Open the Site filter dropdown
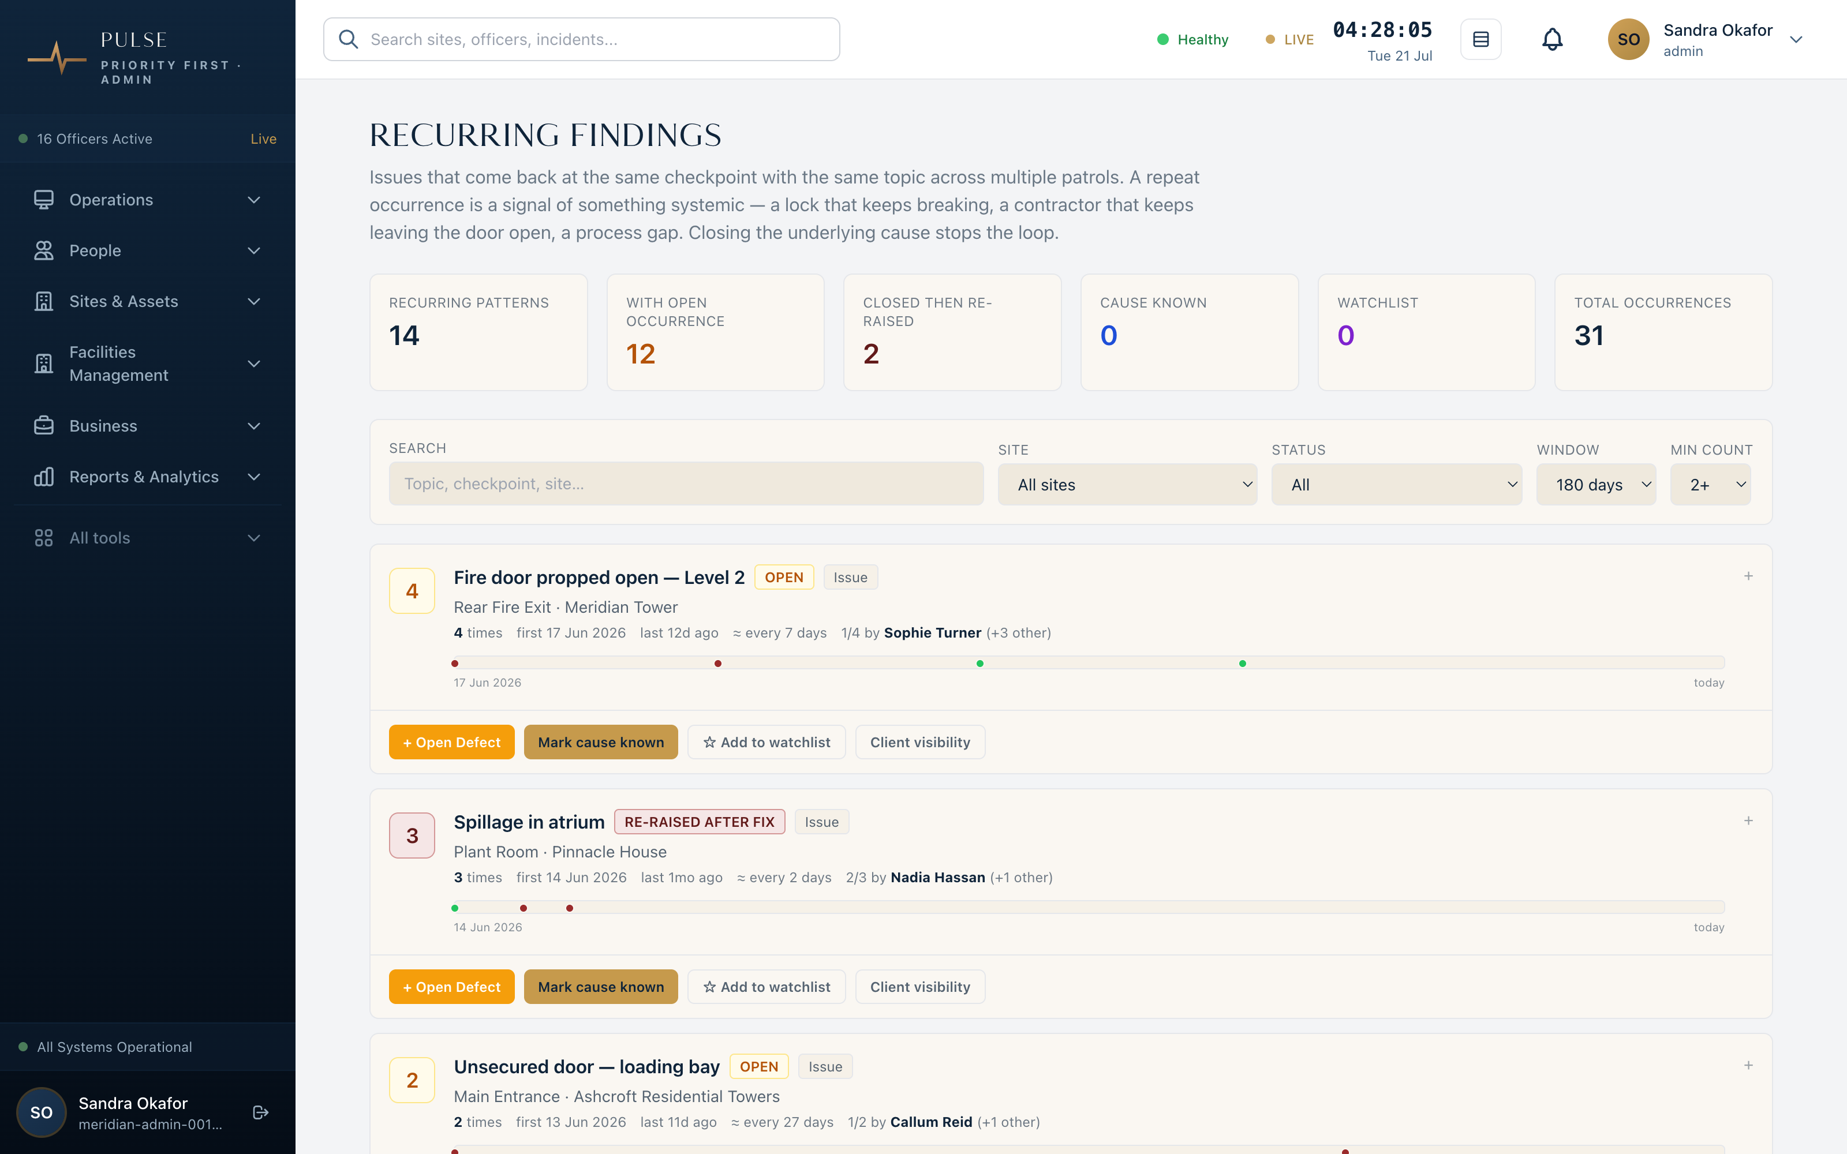Image resolution: width=1847 pixels, height=1154 pixels. coord(1127,485)
